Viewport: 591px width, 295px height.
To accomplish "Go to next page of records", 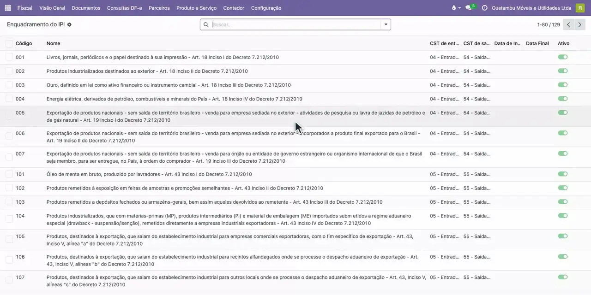I will click(580, 24).
